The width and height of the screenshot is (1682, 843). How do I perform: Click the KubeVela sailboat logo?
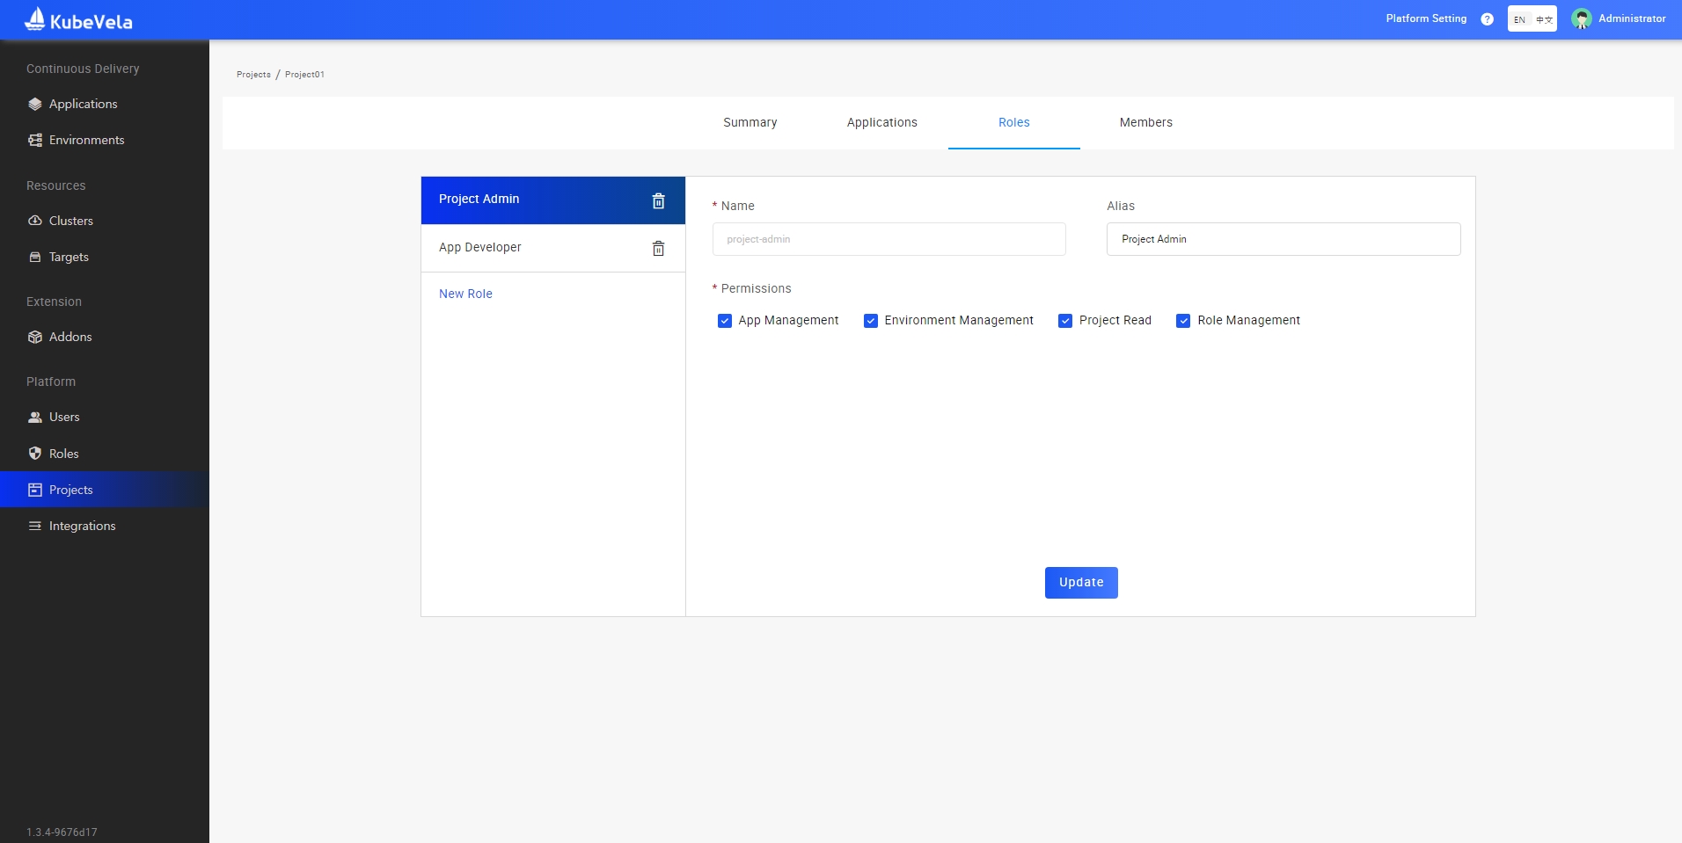(x=35, y=18)
